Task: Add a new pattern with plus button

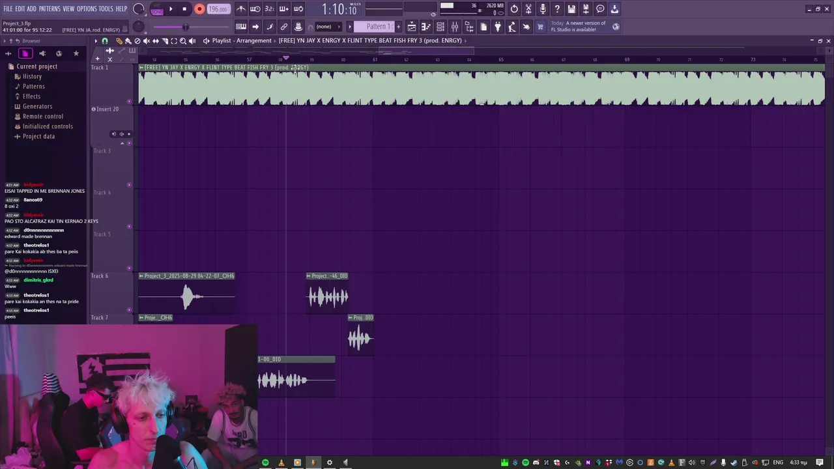Action: (x=399, y=27)
